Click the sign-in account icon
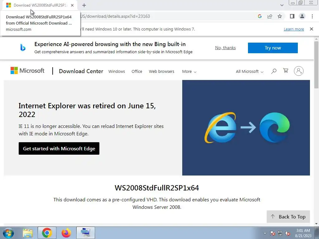The height and width of the screenshot is (239, 319). click(299, 71)
